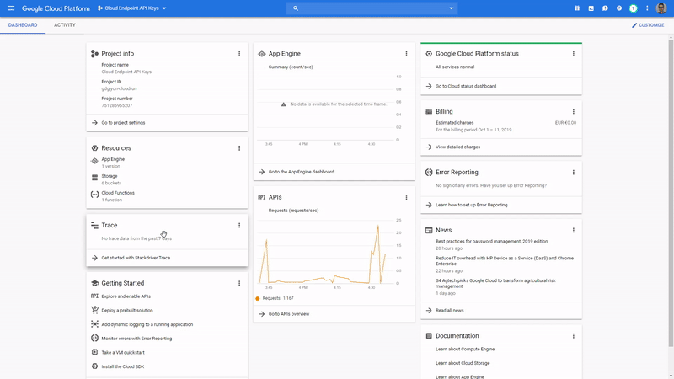Open the HP Device as a Service article
The image size is (674, 379).
coord(505,261)
